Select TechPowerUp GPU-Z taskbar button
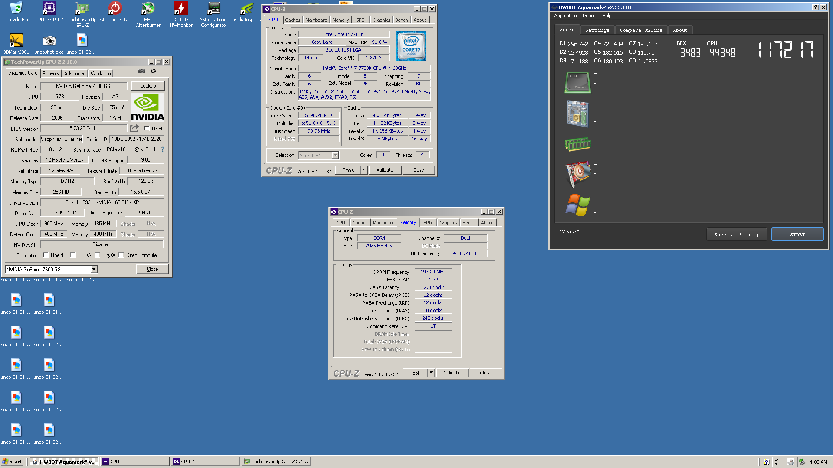833x468 pixels. [276, 461]
